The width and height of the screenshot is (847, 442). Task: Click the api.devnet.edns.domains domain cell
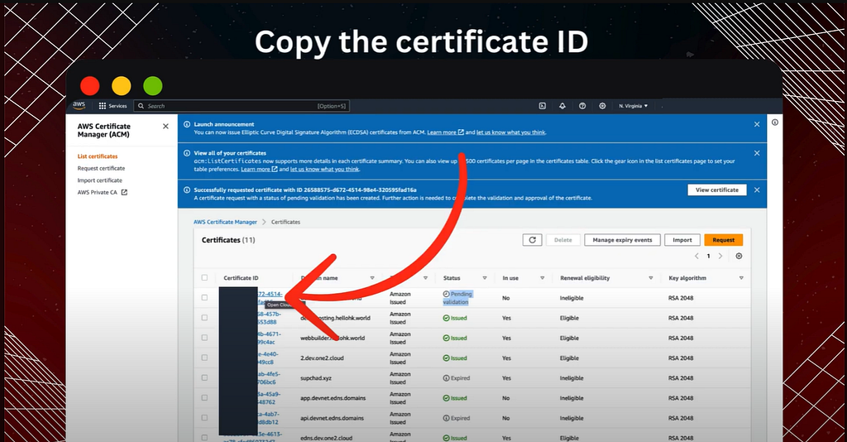[x=333, y=418]
